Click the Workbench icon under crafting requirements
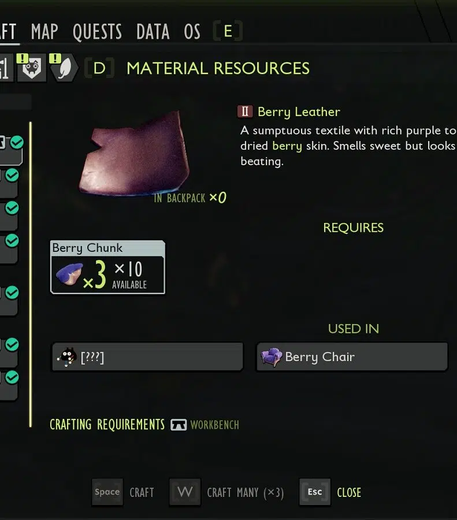457x520 pixels. coord(179,425)
